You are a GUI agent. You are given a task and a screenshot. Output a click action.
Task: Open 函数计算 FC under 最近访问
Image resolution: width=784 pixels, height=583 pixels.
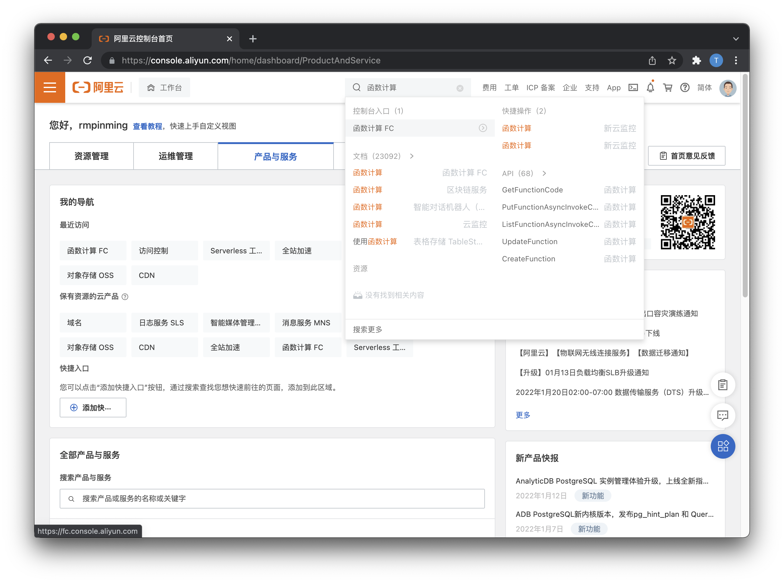click(93, 251)
